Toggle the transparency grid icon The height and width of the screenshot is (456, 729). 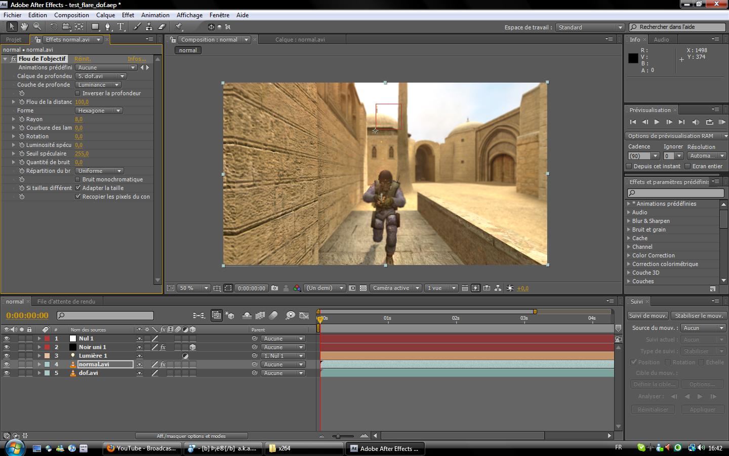363,288
